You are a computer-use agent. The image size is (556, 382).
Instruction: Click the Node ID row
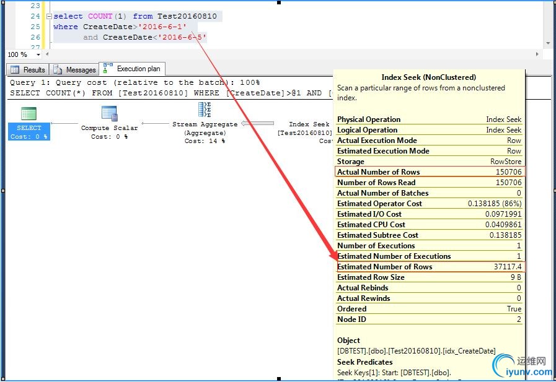pyautogui.click(x=429, y=319)
